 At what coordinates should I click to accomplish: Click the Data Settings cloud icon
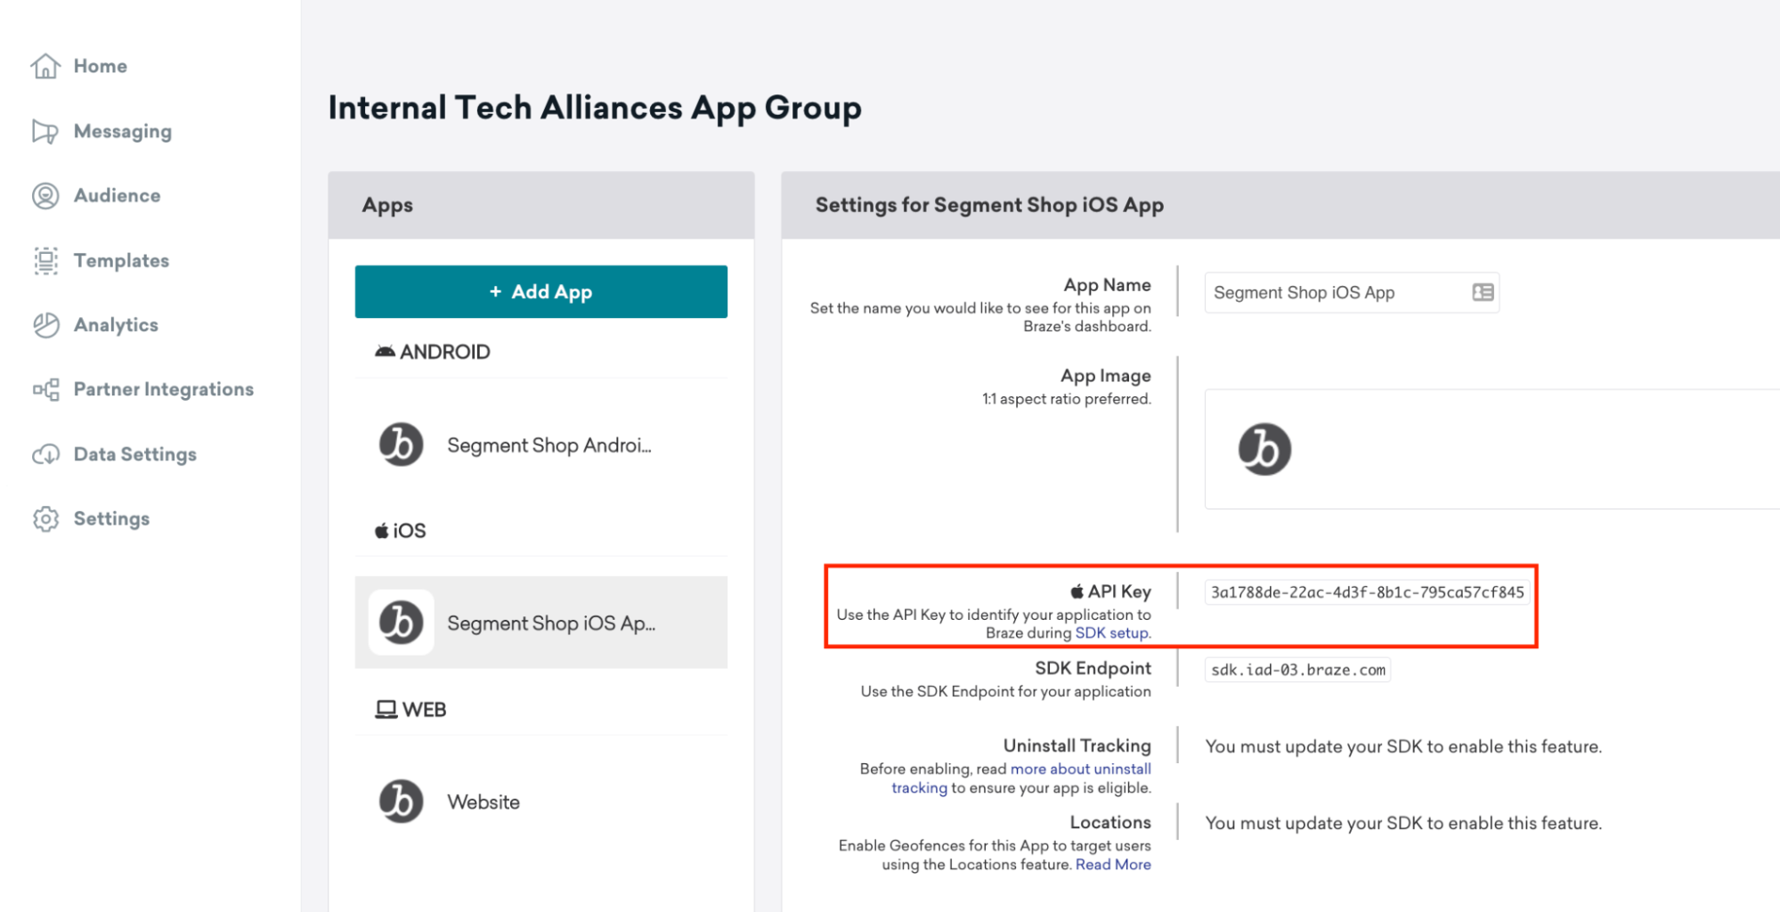point(45,454)
